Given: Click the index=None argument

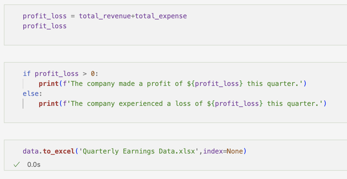Looking at the screenshot, I should tap(223, 151).
